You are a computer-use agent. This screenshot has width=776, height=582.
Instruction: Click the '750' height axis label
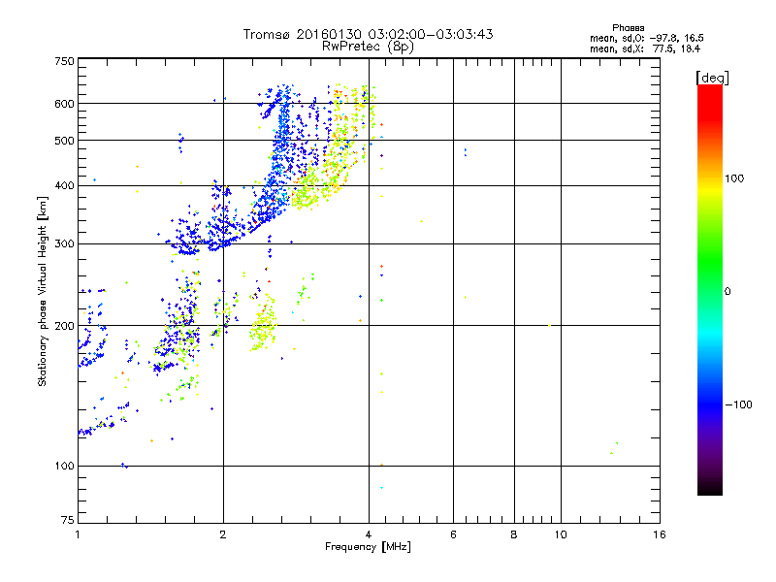(64, 61)
